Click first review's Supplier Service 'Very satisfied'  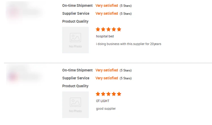107,14
